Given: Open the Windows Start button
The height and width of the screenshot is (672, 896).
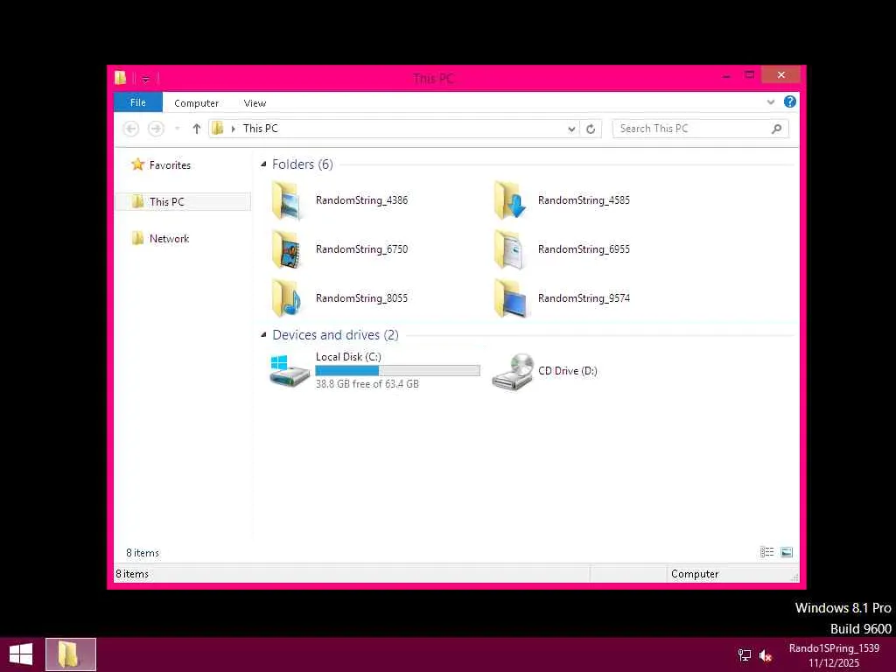Looking at the screenshot, I should point(21,654).
